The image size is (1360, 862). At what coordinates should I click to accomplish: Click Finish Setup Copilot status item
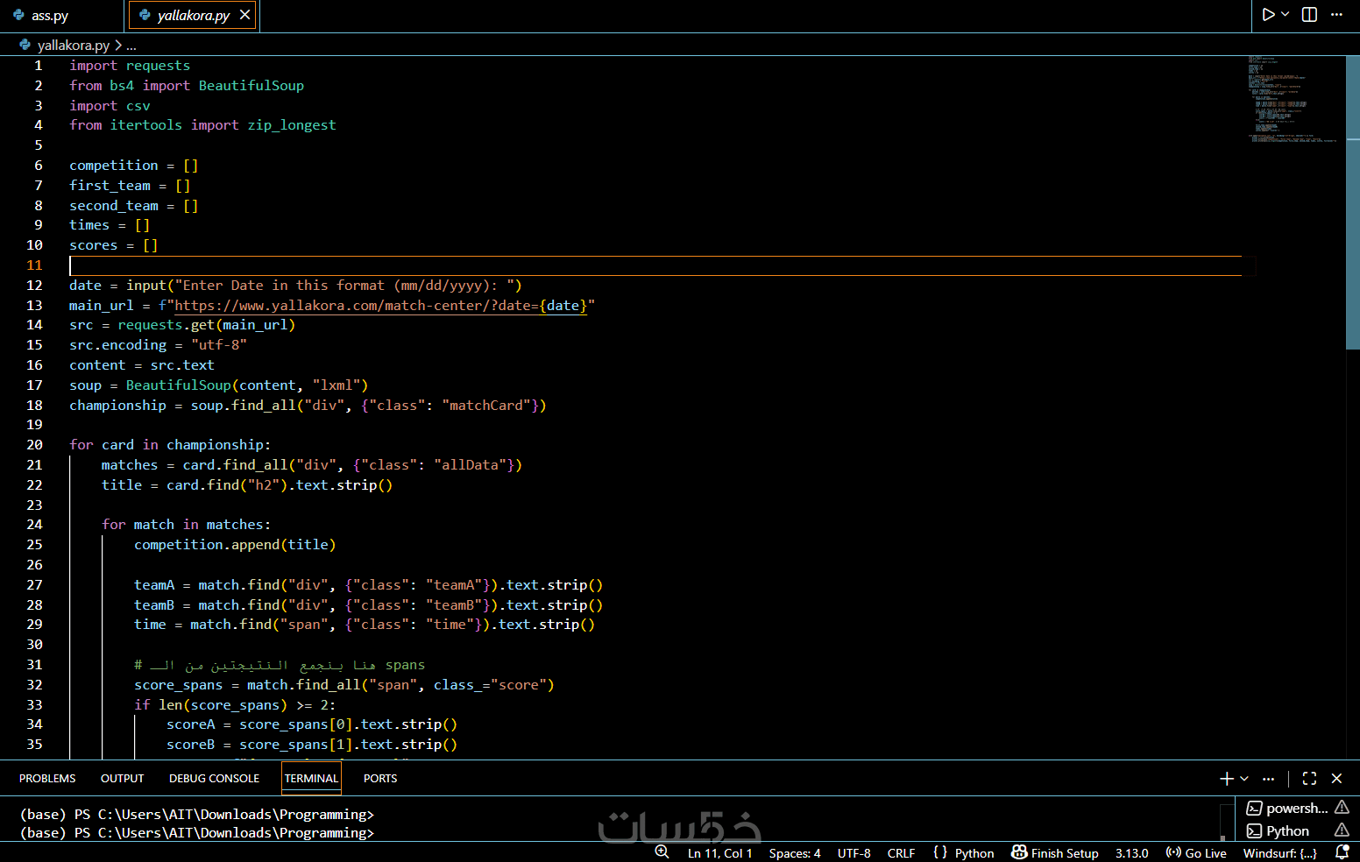1054,853
